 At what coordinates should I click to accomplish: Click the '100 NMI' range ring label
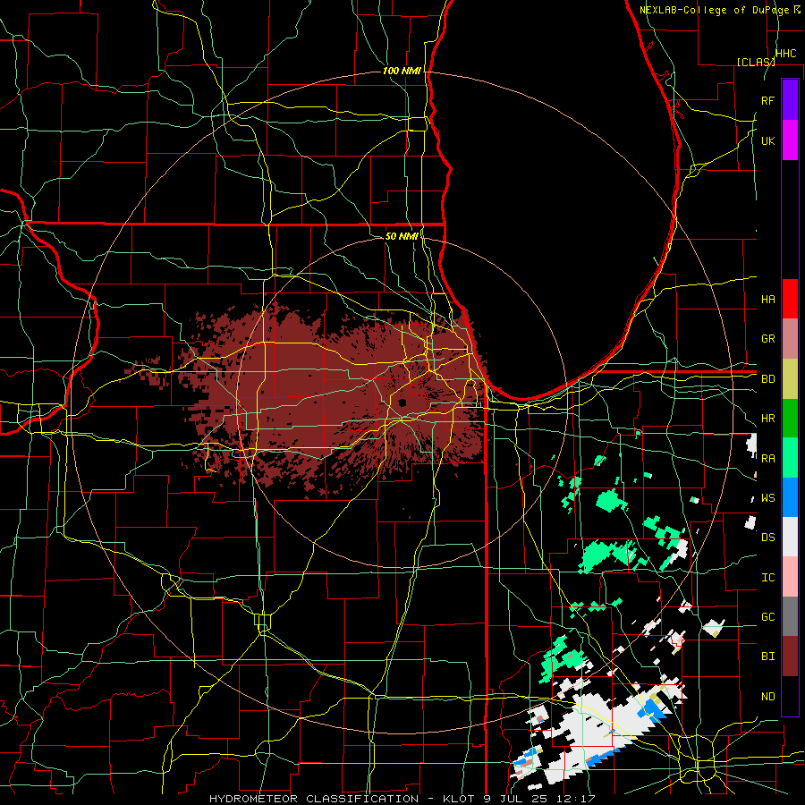[402, 71]
